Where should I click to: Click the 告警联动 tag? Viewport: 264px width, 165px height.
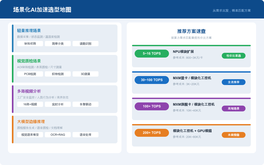85,104
